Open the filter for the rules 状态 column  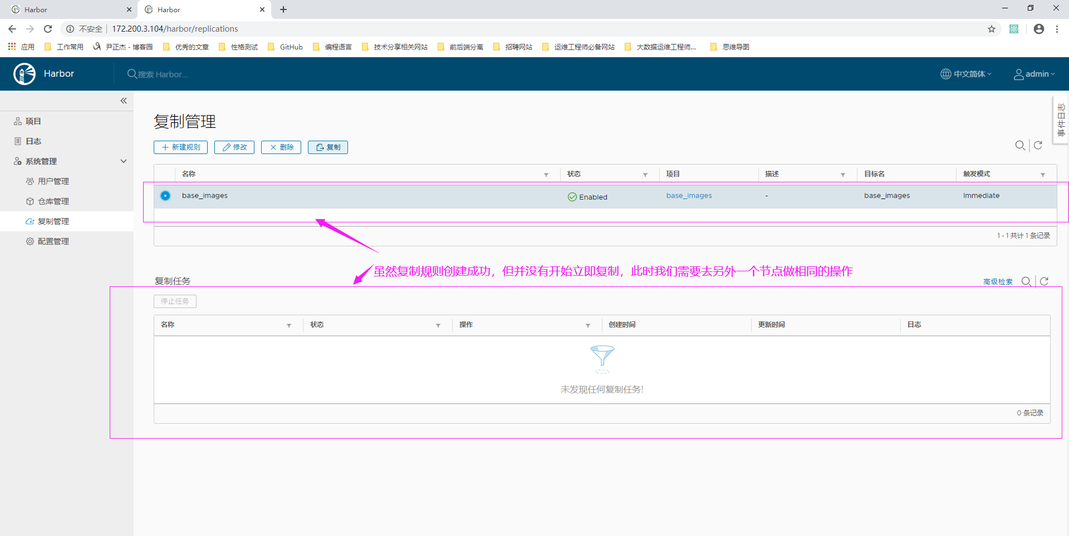(x=645, y=175)
